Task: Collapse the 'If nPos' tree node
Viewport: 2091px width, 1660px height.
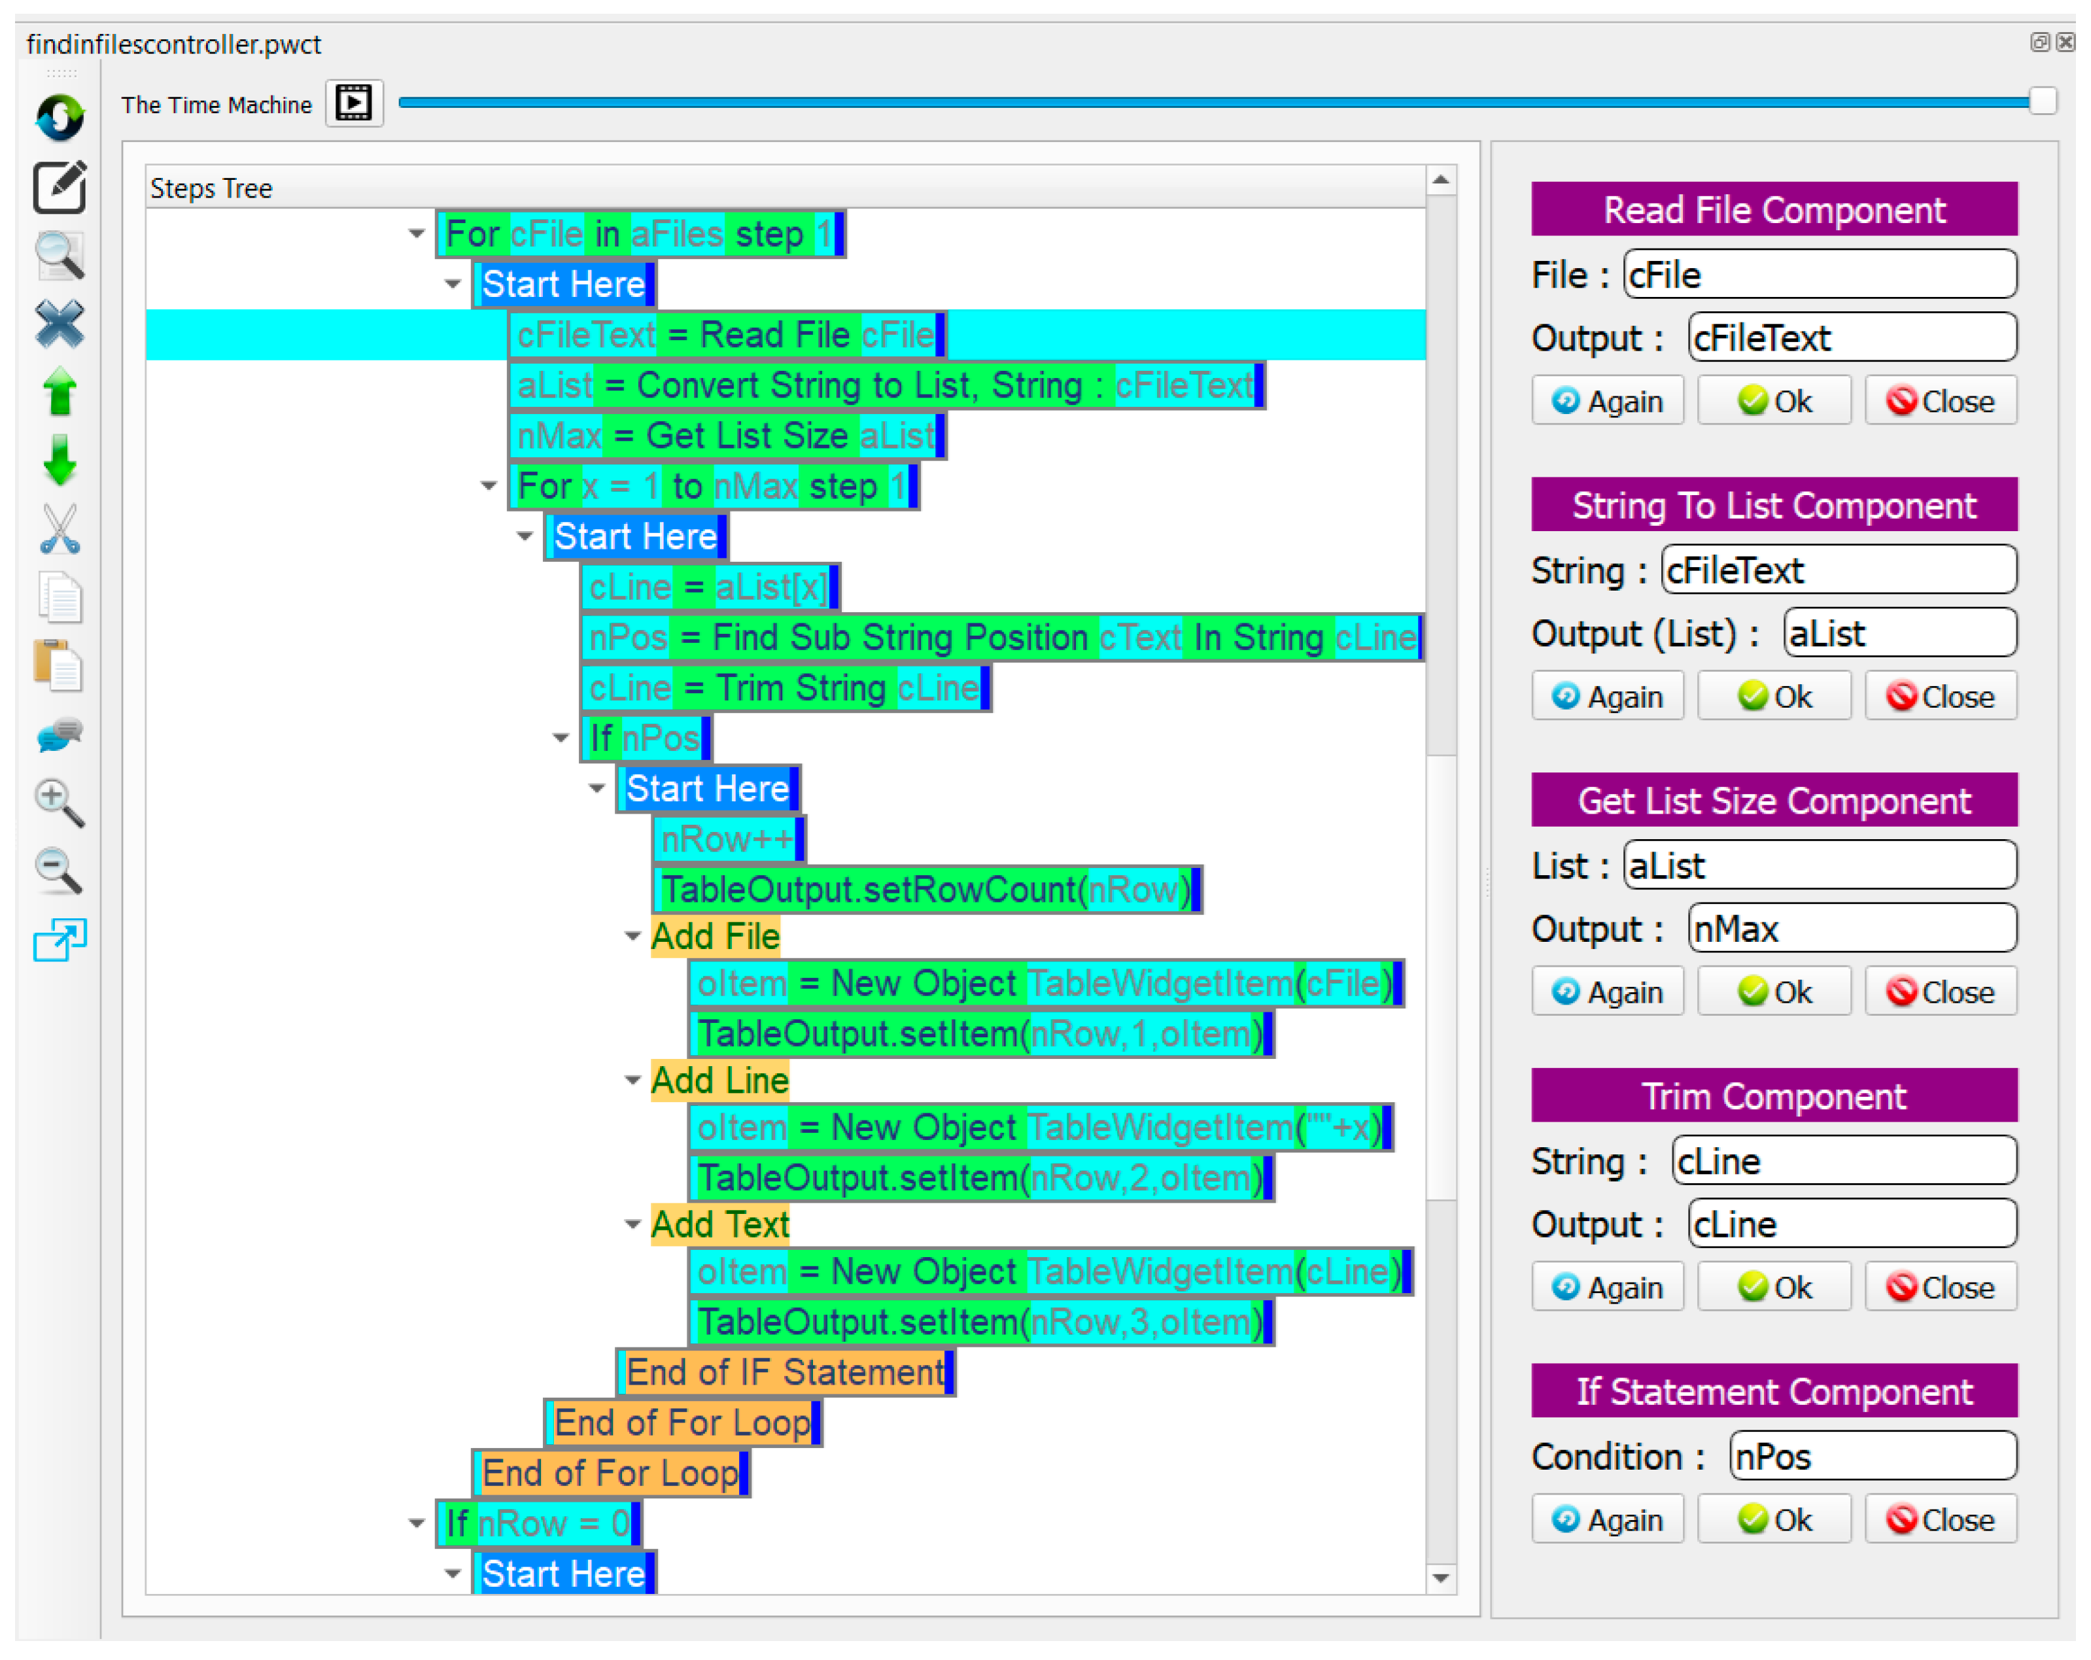Action: pyautogui.click(x=561, y=738)
